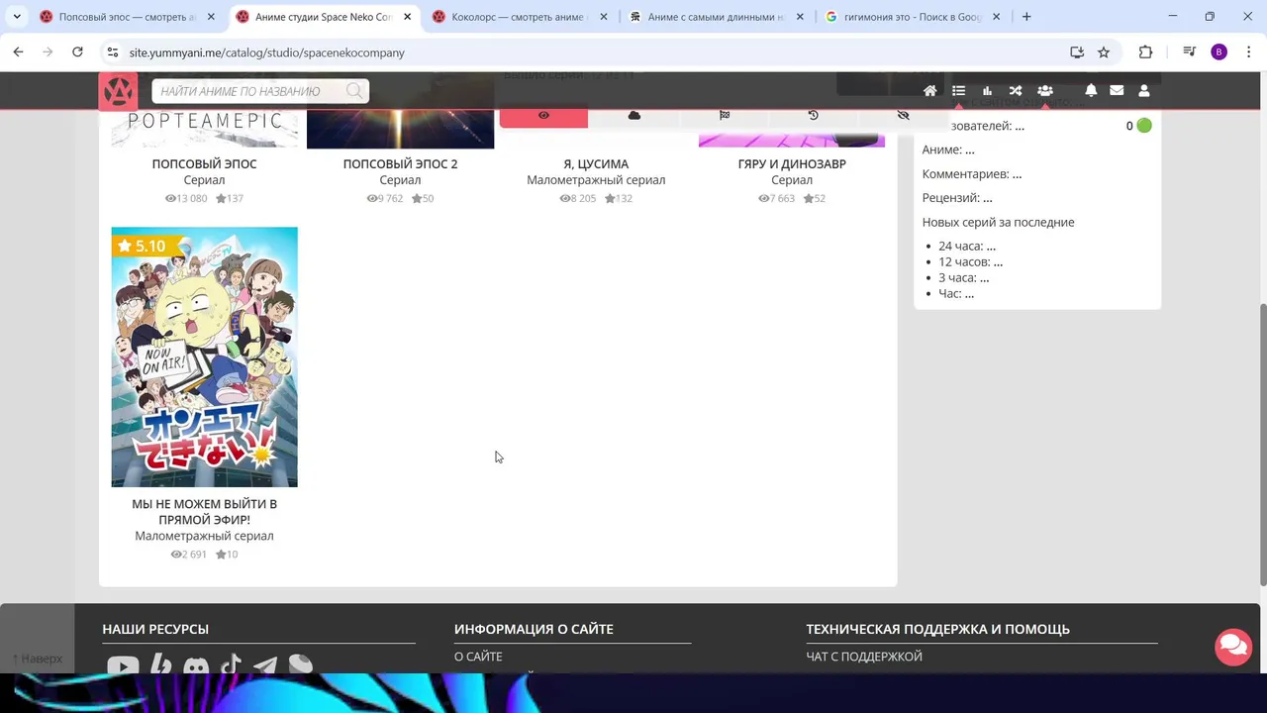
Task: Select the crossed-eye 'dropped' list tab
Action: click(x=903, y=115)
